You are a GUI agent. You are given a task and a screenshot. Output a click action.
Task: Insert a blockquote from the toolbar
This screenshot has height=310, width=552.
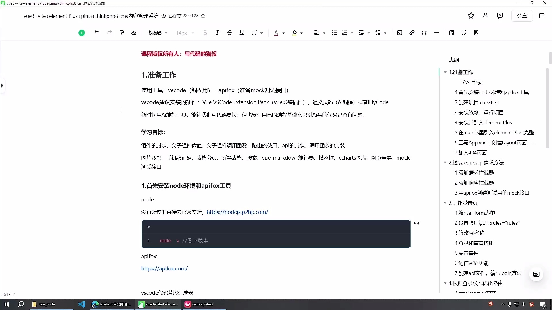[x=424, y=33]
